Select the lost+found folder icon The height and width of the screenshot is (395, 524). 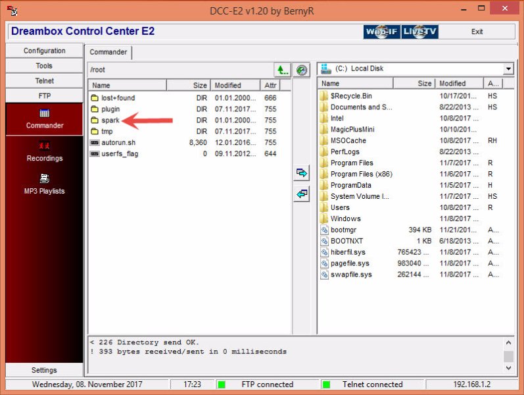click(95, 97)
